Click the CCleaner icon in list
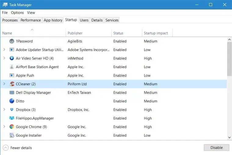Screen dimensions: 232x155 [x=12, y=84]
